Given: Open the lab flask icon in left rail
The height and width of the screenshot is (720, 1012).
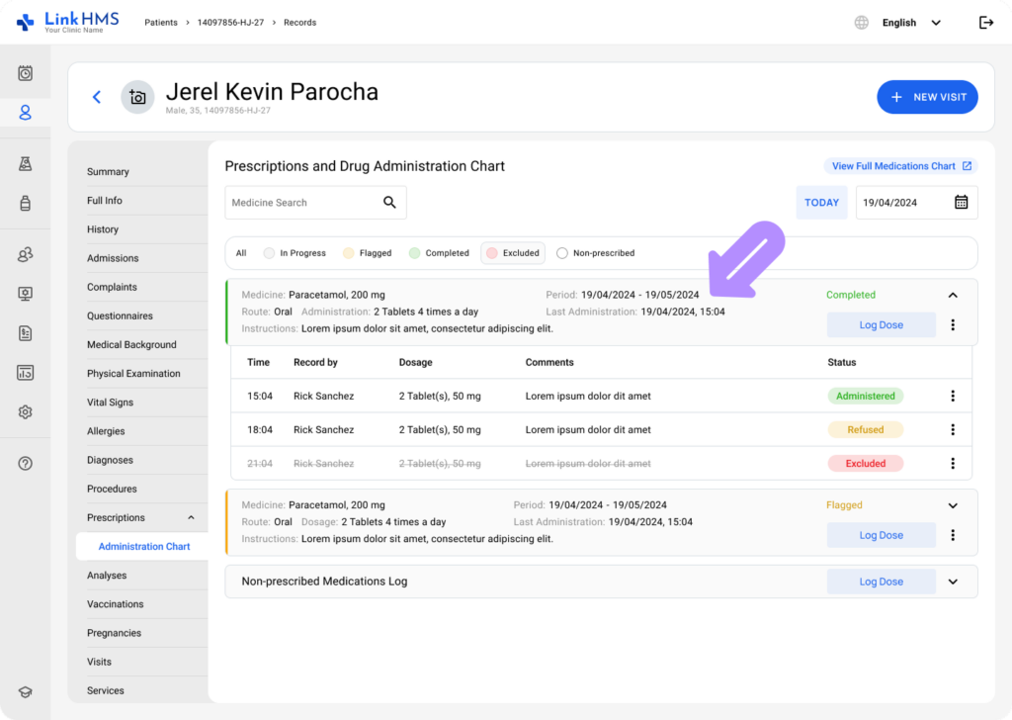Looking at the screenshot, I should [x=25, y=163].
